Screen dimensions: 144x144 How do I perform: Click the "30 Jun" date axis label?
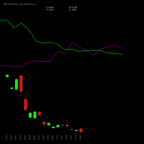tap(20, 137)
